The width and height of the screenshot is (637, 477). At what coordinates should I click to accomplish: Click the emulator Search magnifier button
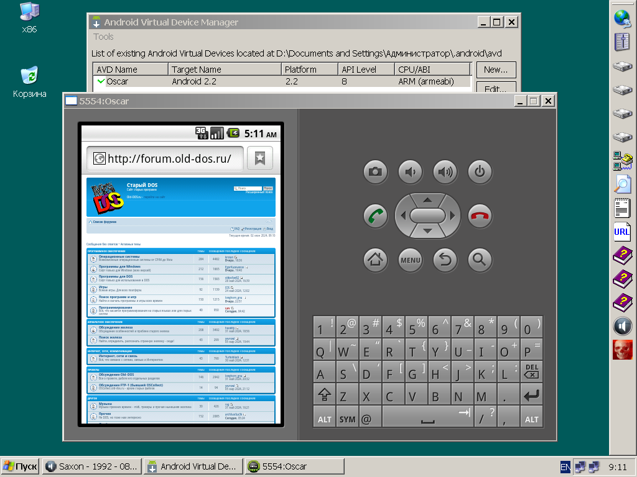tap(480, 260)
